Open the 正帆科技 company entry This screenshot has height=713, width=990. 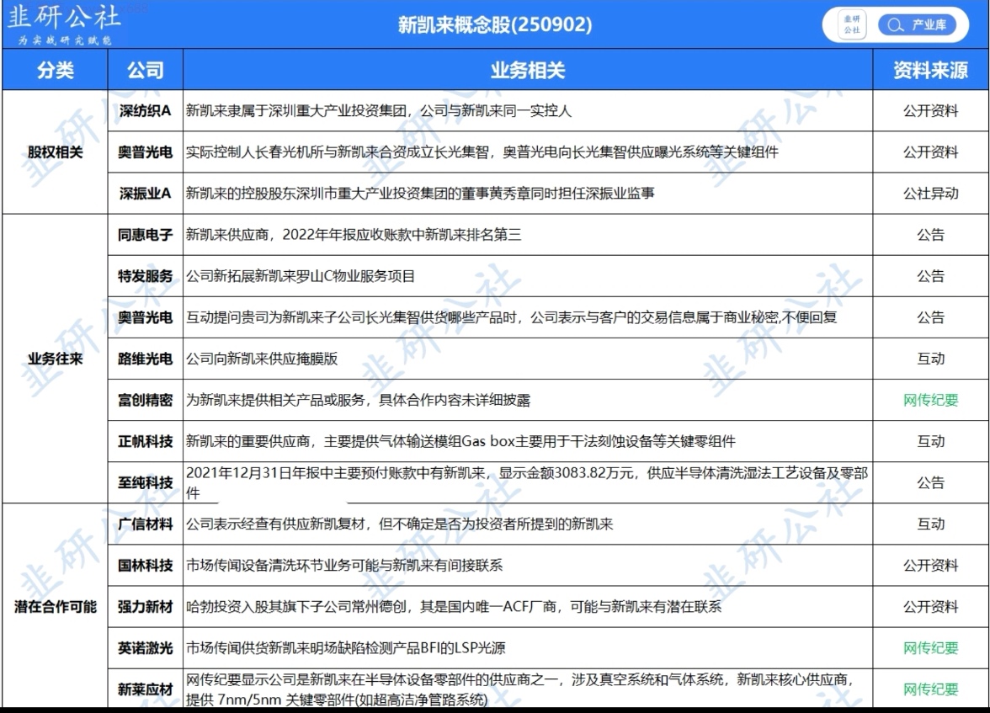click(x=145, y=441)
